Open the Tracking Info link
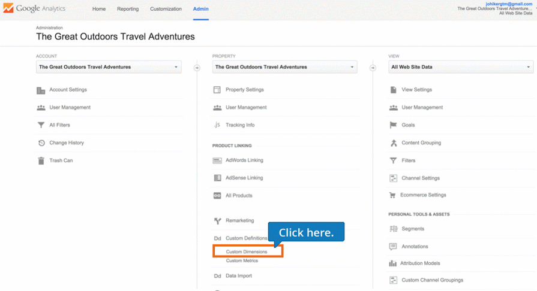This screenshot has height=291, width=537. pyautogui.click(x=240, y=125)
